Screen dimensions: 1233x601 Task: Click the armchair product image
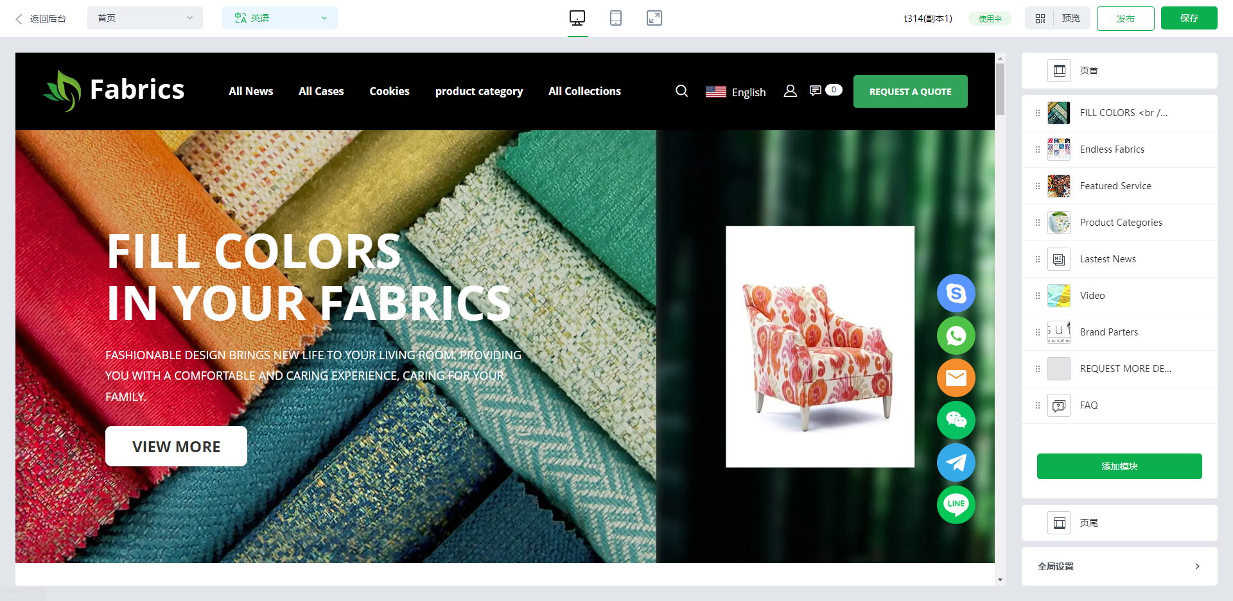pyautogui.click(x=820, y=346)
